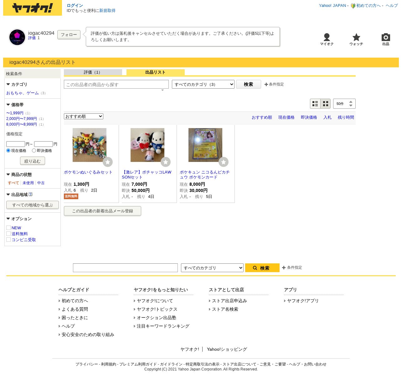Sort listings by 入札
This screenshot has height=378, width=402.
327,117
